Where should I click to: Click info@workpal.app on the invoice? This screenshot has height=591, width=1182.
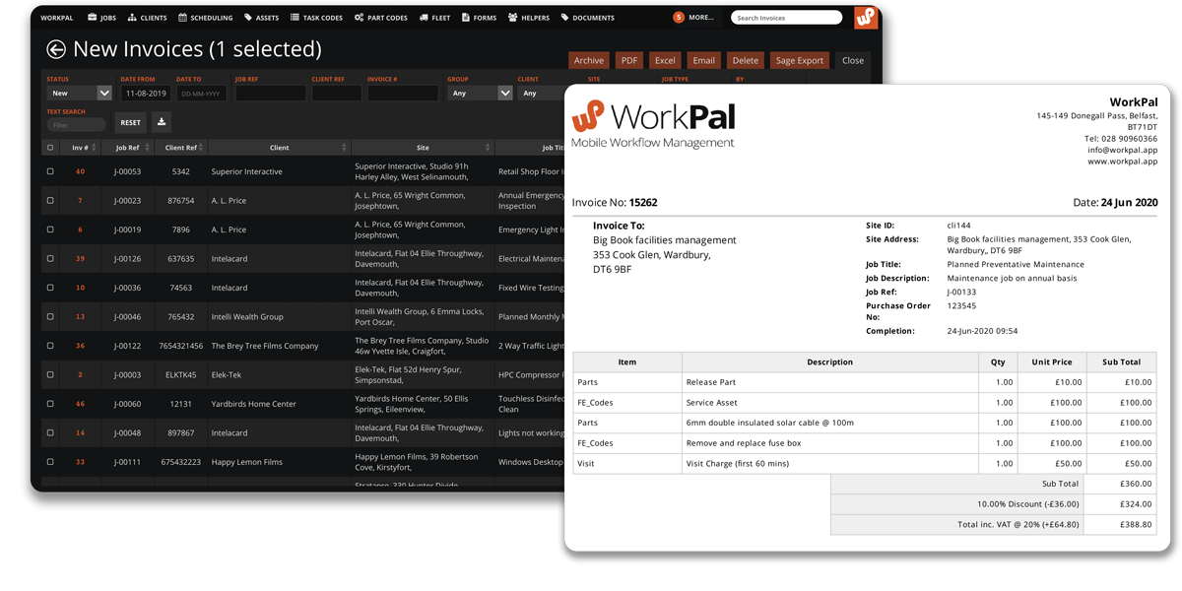pos(1122,150)
